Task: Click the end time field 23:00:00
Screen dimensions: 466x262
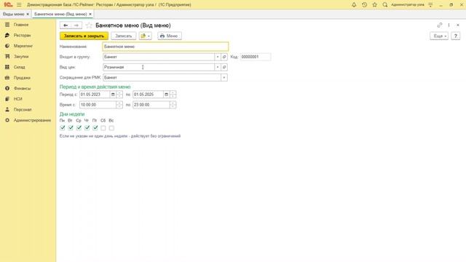Action: tap(151, 105)
